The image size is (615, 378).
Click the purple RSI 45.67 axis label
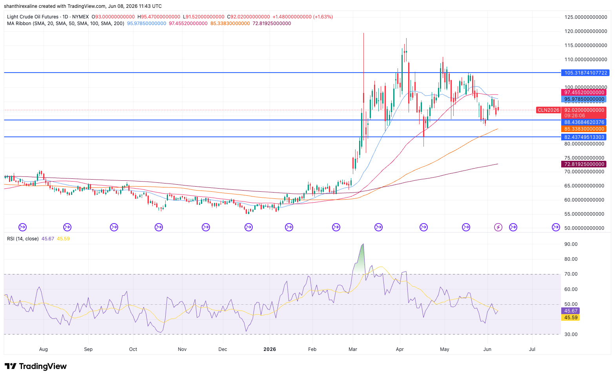click(571, 311)
